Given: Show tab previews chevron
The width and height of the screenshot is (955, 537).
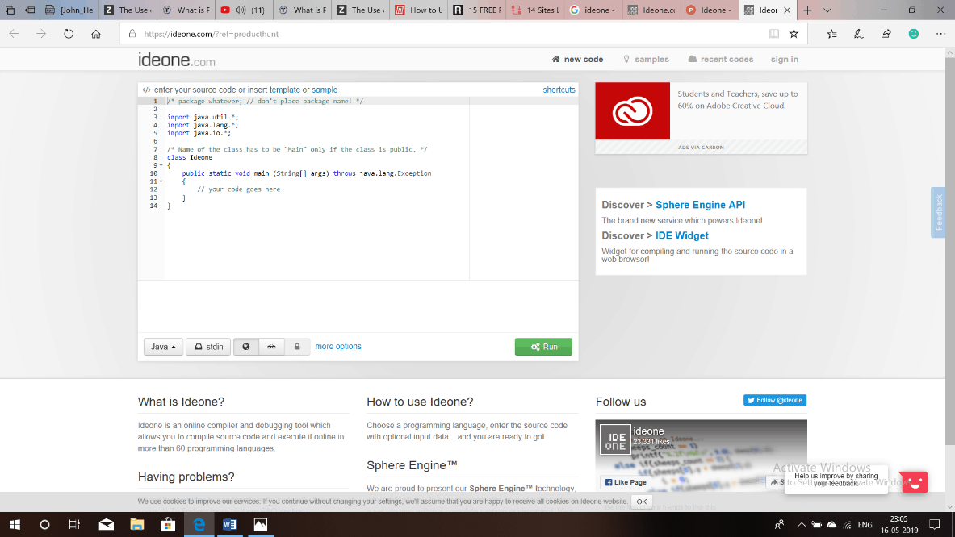Looking at the screenshot, I should pyautogui.click(x=827, y=10).
